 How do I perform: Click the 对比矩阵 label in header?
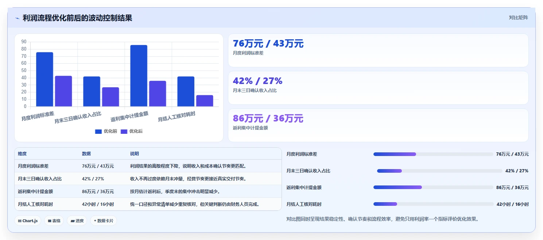pos(518,17)
